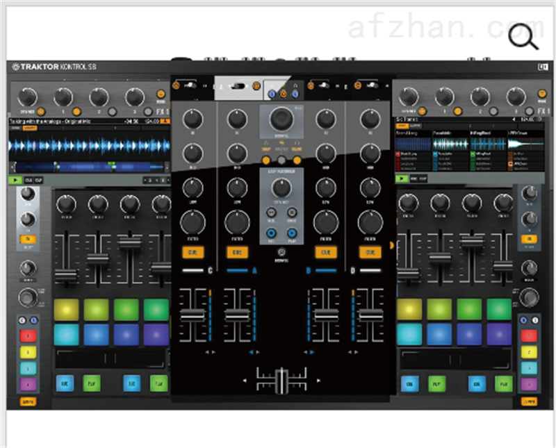This screenshot has width=556, height=448.
Task: Enable the channel A orange CUE button
Action: pyautogui.click(x=237, y=252)
